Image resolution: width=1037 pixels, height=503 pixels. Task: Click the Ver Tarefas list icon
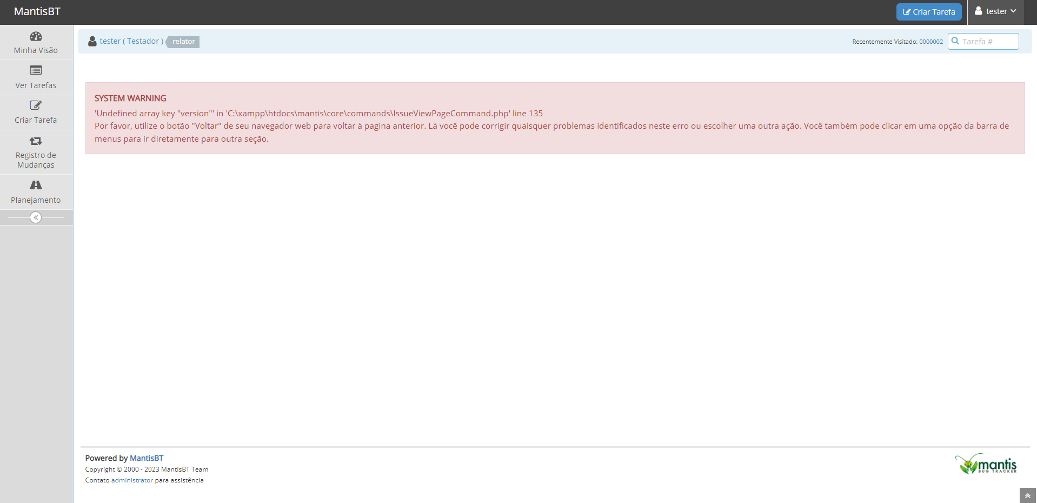tap(36, 70)
